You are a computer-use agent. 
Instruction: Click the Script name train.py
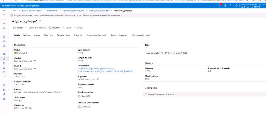[18, 100]
